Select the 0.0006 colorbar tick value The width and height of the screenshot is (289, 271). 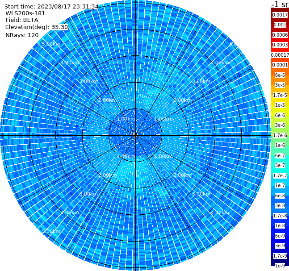(x=280, y=35)
